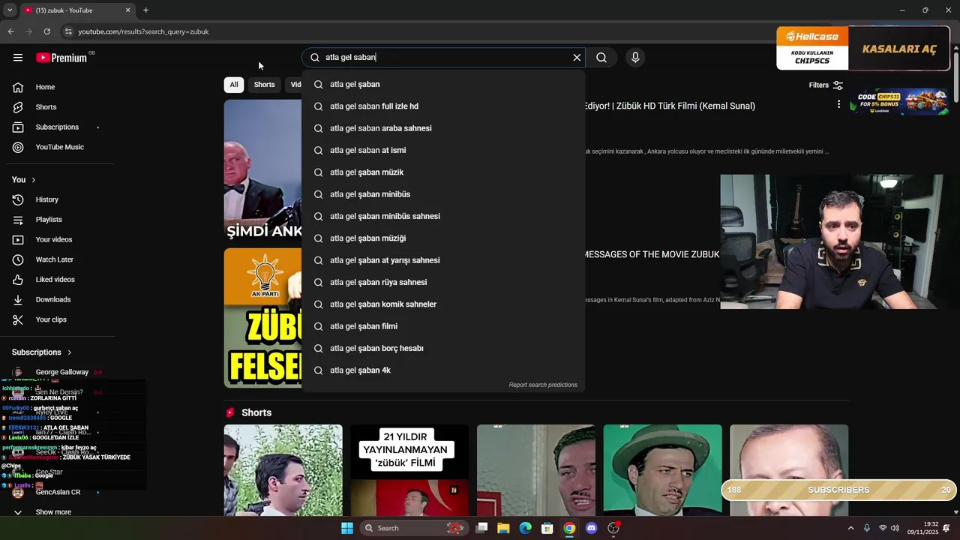Image resolution: width=960 pixels, height=540 pixels.
Task: Close the zubuk YouTube tab
Action: tap(127, 10)
